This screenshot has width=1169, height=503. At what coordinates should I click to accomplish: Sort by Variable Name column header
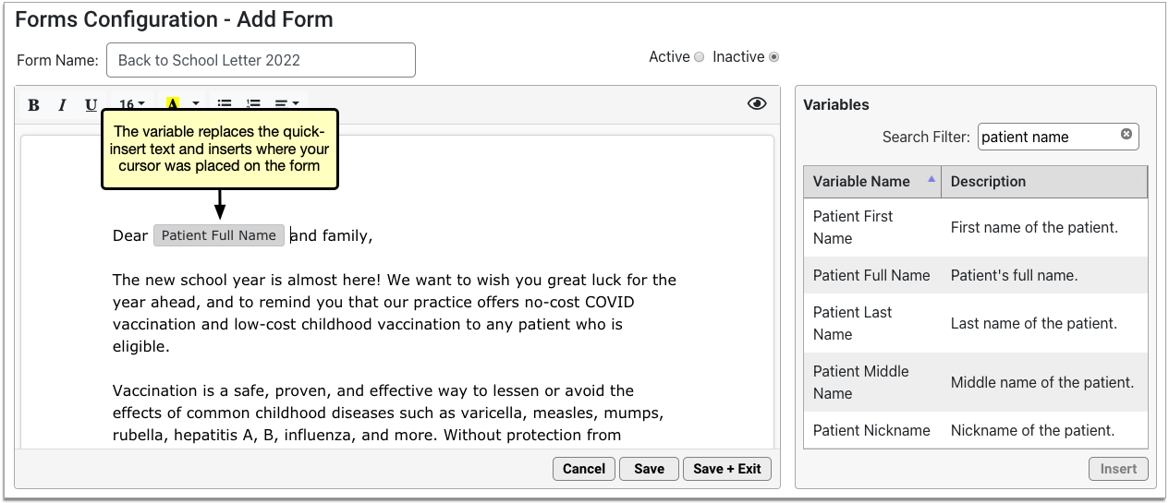tap(872, 182)
